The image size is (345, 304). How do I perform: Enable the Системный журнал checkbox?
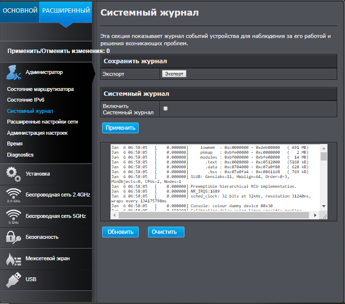(x=165, y=108)
